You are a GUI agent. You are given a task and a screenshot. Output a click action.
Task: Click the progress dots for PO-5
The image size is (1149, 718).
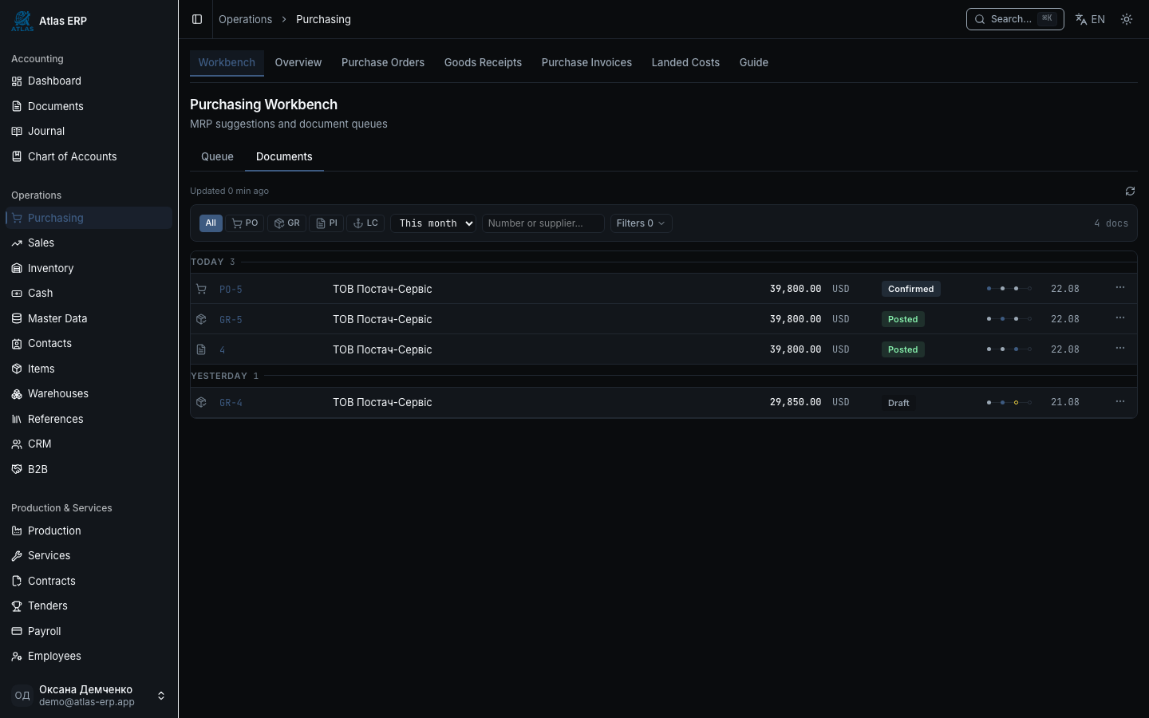[x=1009, y=289]
